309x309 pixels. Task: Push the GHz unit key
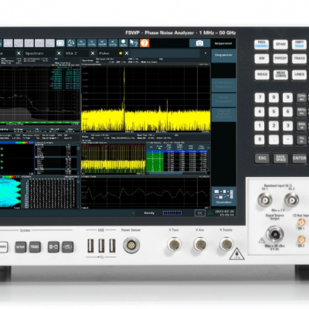click(x=301, y=97)
